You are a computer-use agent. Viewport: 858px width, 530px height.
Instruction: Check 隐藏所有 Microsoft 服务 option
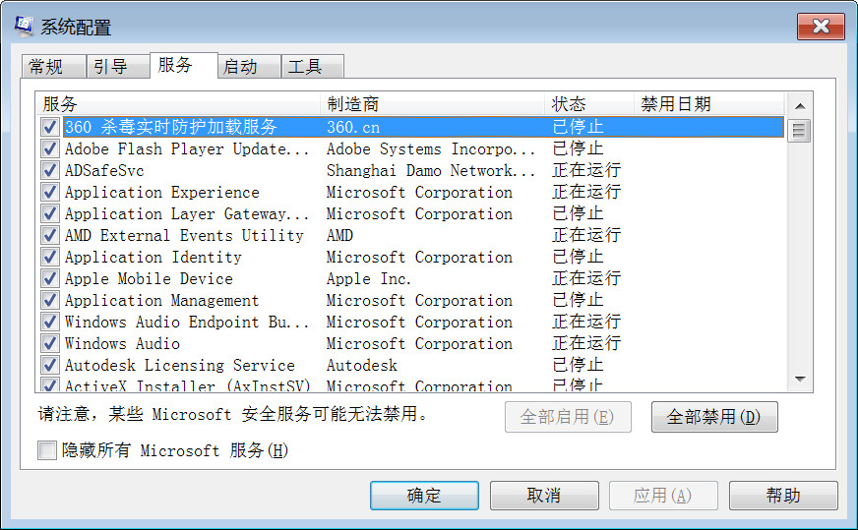click(x=47, y=450)
